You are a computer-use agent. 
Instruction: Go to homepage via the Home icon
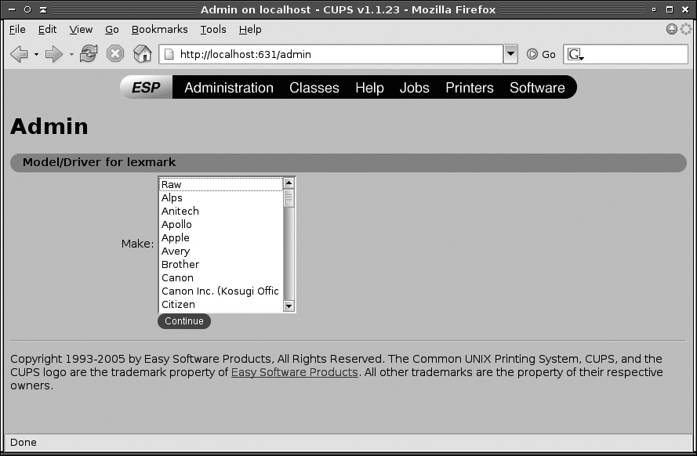pyautogui.click(x=142, y=54)
